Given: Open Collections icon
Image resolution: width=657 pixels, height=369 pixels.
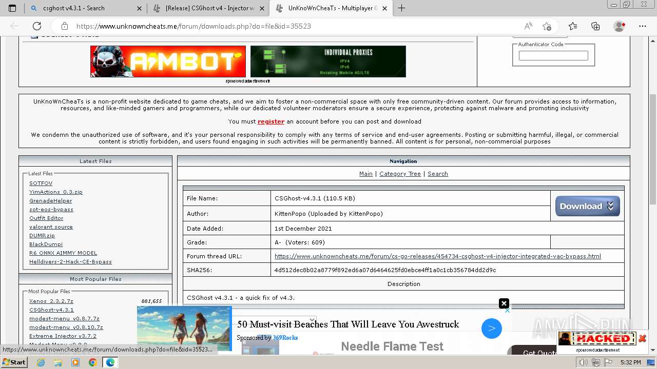Looking at the screenshot, I should click(595, 26).
